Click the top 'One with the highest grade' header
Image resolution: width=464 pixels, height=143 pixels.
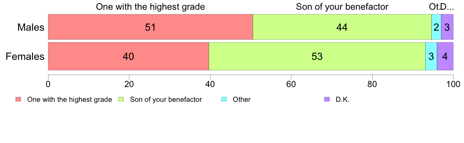(x=150, y=7)
